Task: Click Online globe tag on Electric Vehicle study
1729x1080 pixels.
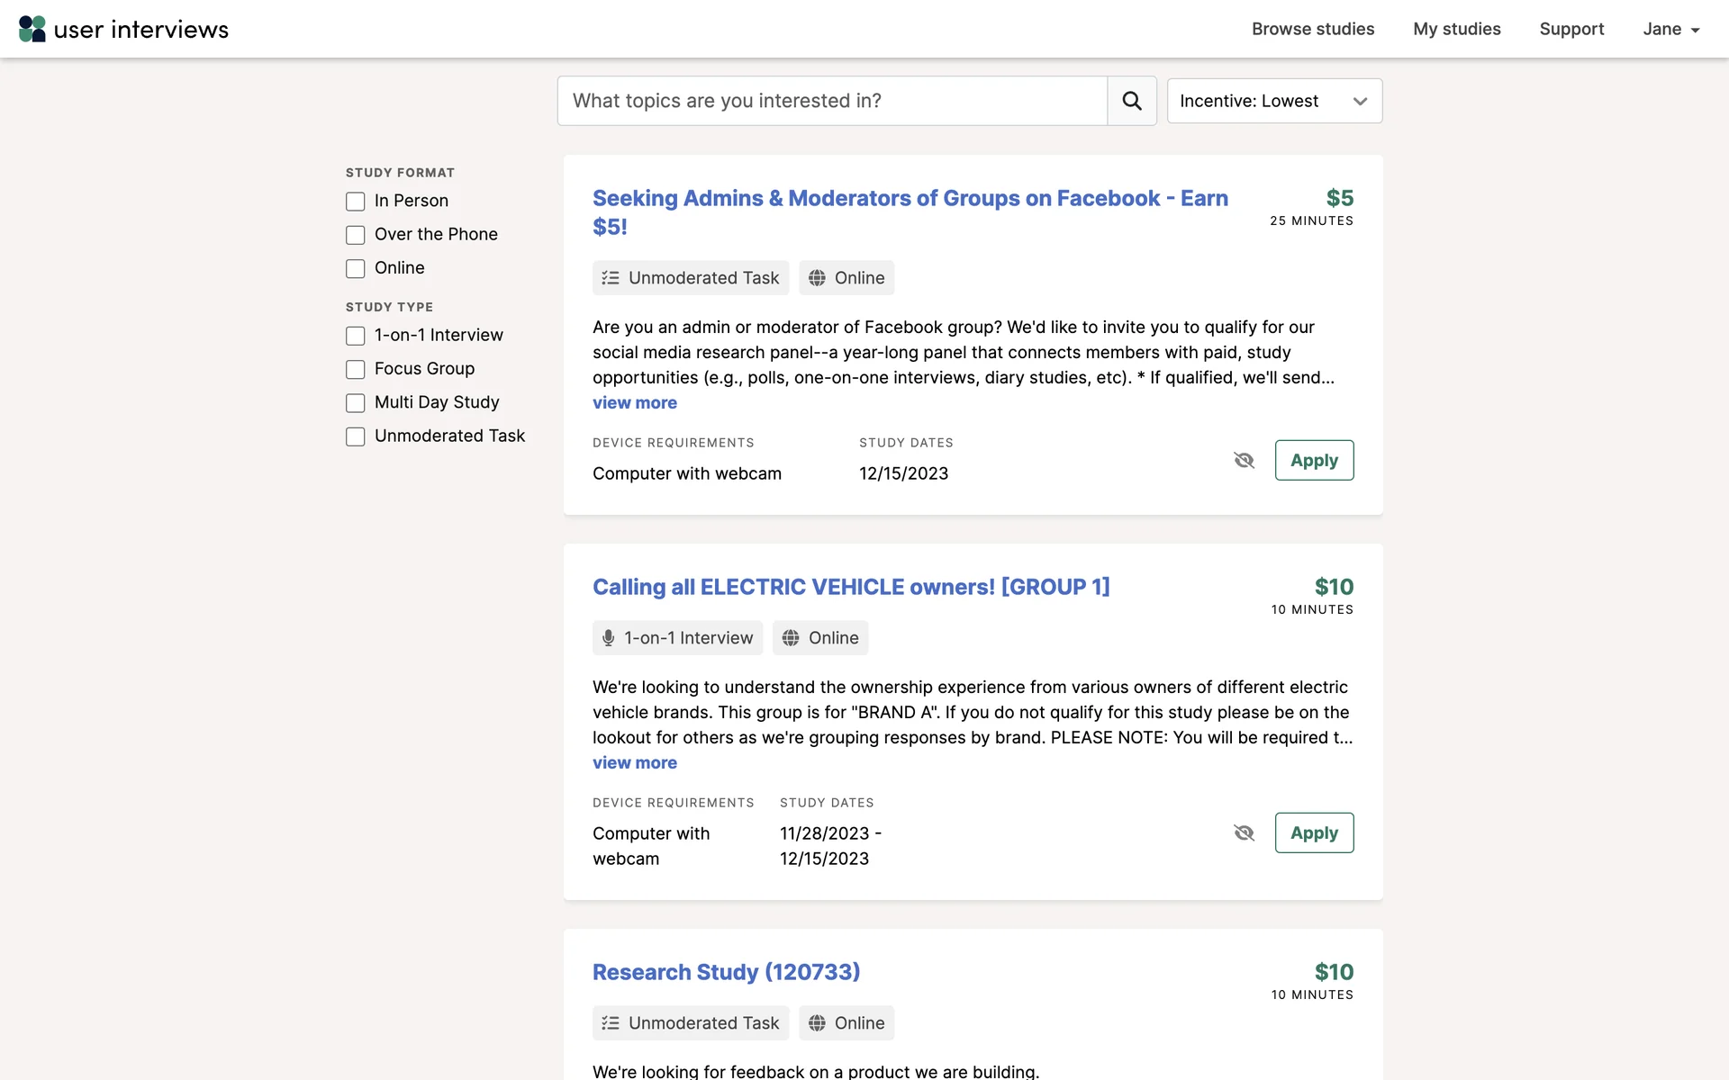Action: [x=819, y=638]
